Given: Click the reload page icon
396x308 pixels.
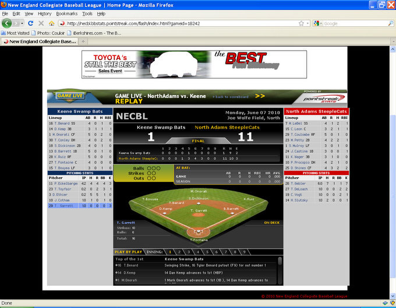Looking at the screenshot, I should point(31,23).
